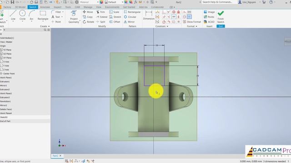Insert an Image into sketch
This screenshot has width=291, height=163.
[x=209, y=12]
